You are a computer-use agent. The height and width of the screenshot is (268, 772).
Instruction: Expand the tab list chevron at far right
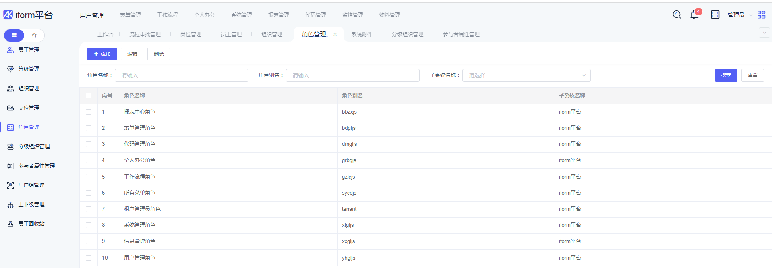point(764,33)
